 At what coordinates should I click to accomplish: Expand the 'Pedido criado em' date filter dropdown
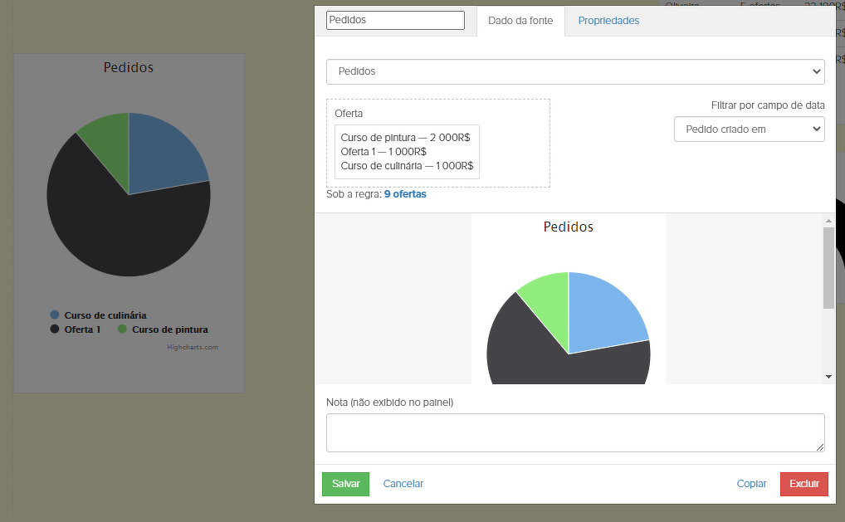click(x=749, y=129)
